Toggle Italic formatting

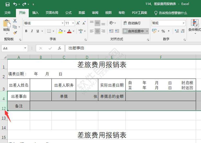coord(32,31)
